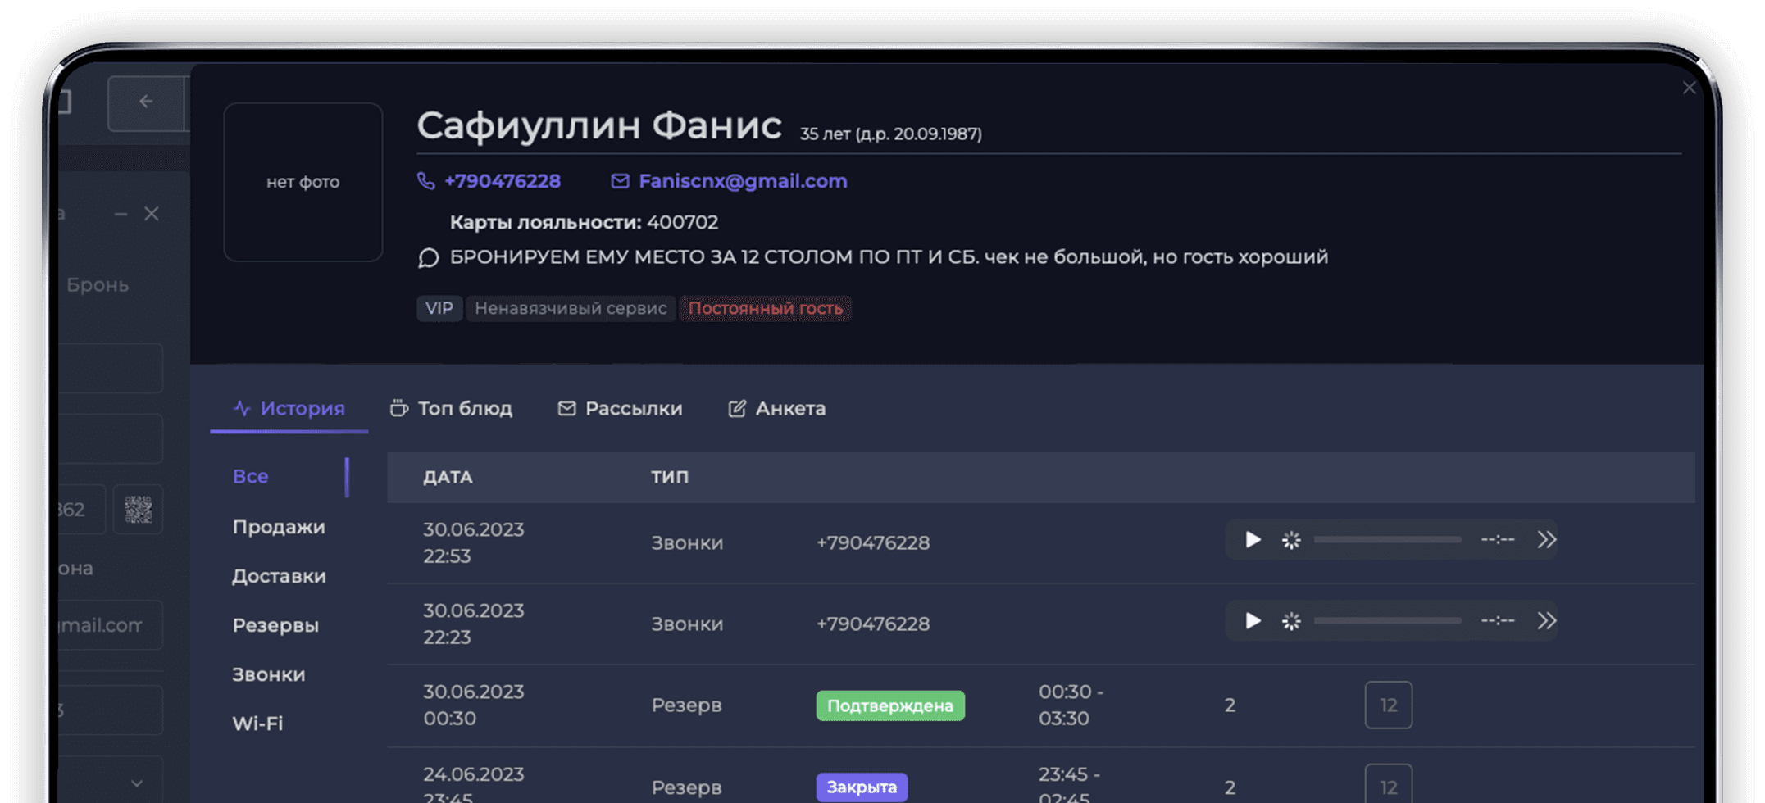Open the Faniscnx@gmail.com email link
Viewport: 1765px width, 803px height.
coord(743,181)
